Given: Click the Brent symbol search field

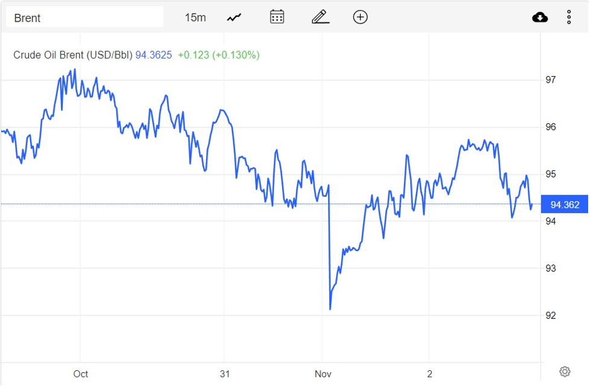Looking at the screenshot, I should 85,18.
